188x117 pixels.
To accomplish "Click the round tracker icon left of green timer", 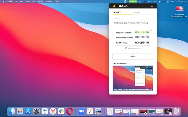I will point(125,2).
